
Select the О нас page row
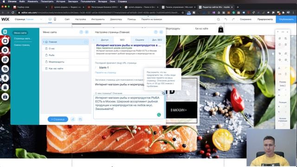[65, 49]
